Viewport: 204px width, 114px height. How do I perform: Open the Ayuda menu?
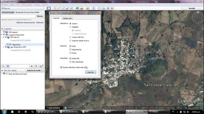click(x=45, y=5)
